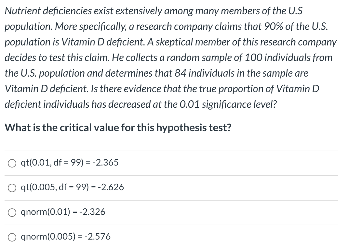Viewport: 348px width, 248px height.
Task: Pick the qnorm(0.01) = -2.326 radio button
Action: 12,212
